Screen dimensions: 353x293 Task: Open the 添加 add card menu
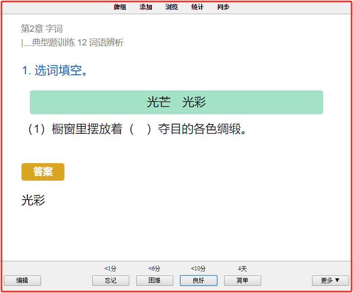click(x=145, y=7)
